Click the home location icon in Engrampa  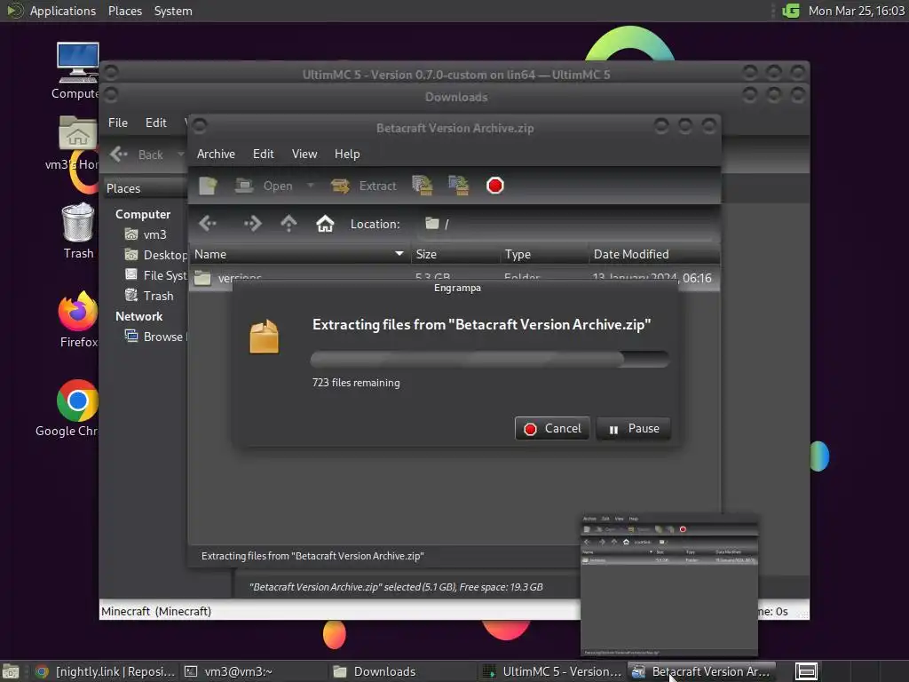(x=325, y=223)
